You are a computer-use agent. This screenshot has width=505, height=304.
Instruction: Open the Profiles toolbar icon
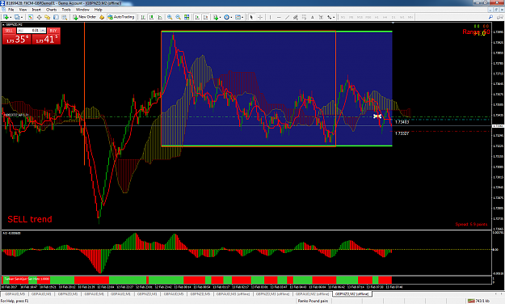[x=16, y=17]
